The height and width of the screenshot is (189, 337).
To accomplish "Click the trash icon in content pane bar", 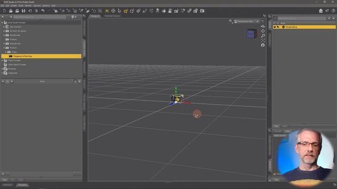I will [80, 81].
